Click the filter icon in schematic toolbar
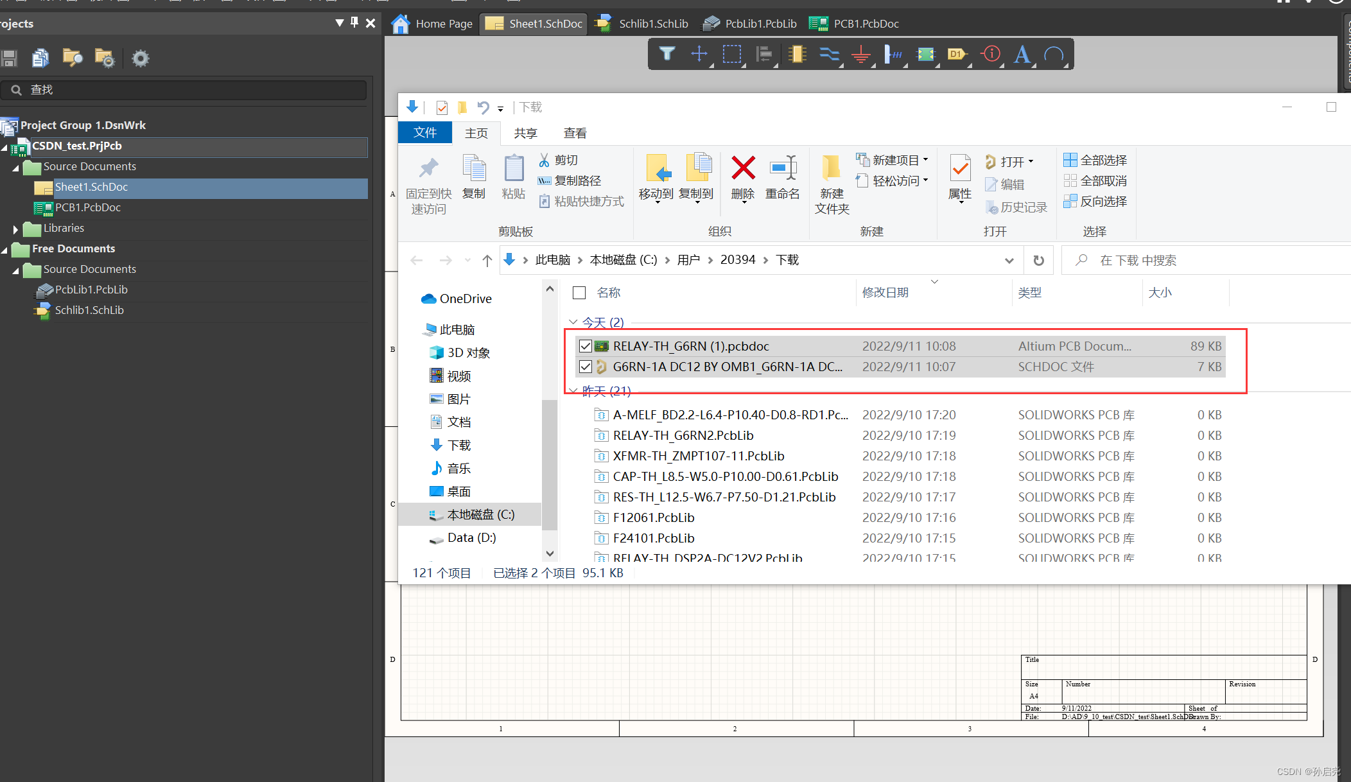Viewport: 1351px width, 782px height. tap(667, 55)
